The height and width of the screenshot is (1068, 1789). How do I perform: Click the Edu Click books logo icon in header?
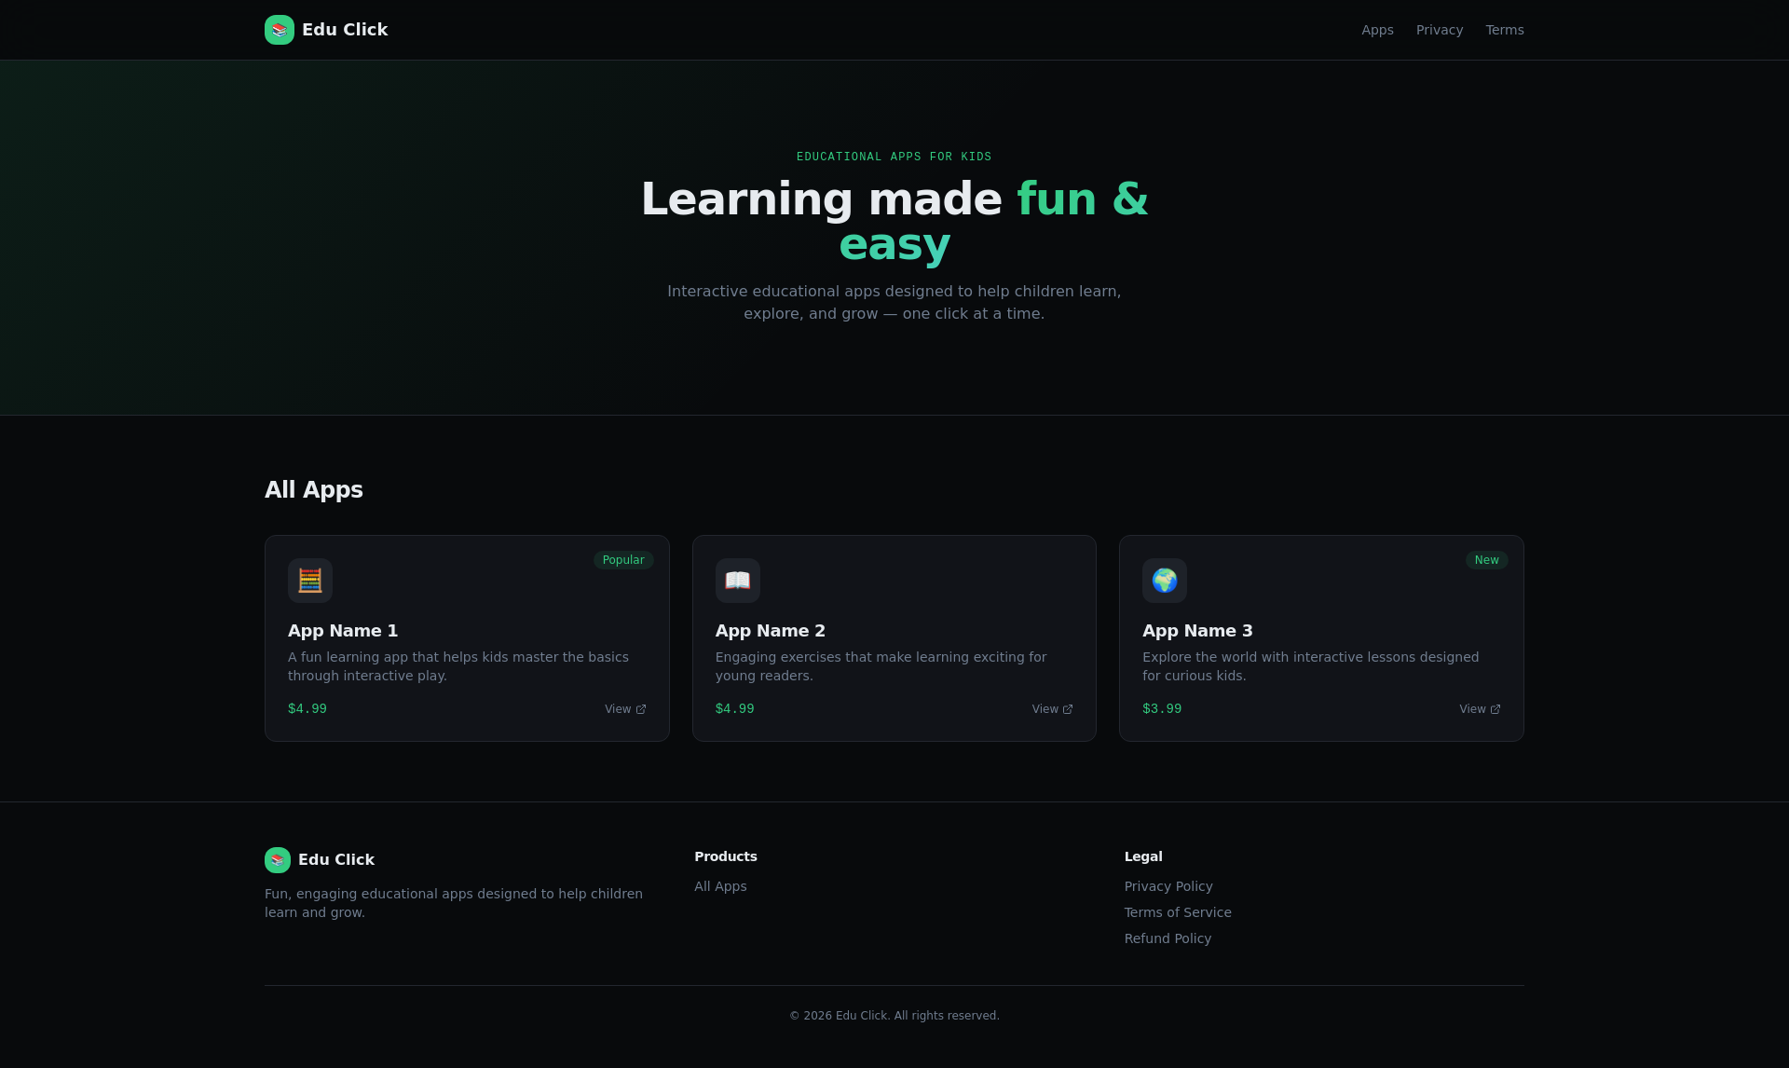[x=280, y=30]
